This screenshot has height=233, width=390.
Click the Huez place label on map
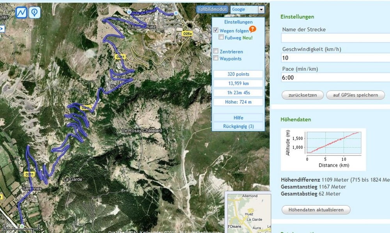116,86
